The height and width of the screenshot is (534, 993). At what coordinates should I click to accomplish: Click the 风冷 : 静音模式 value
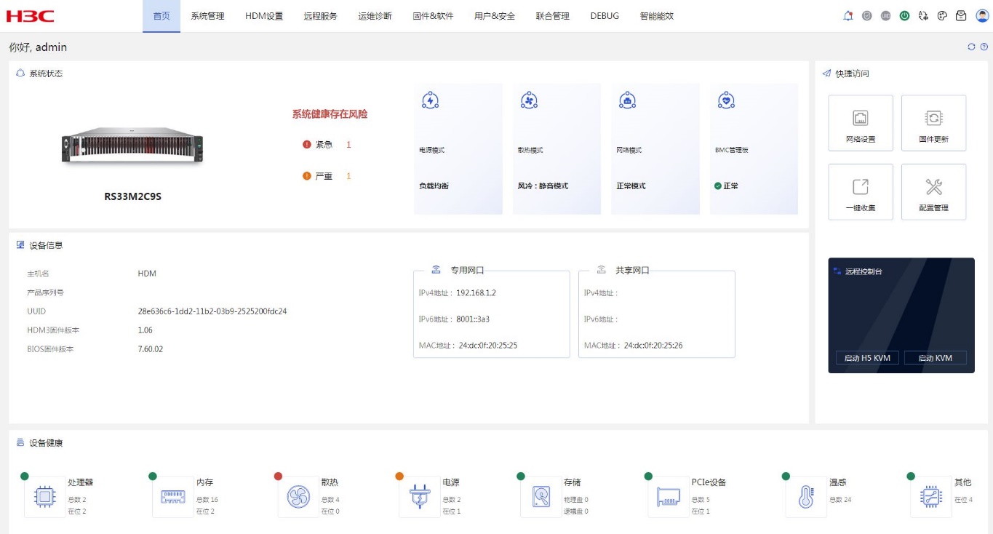point(543,186)
